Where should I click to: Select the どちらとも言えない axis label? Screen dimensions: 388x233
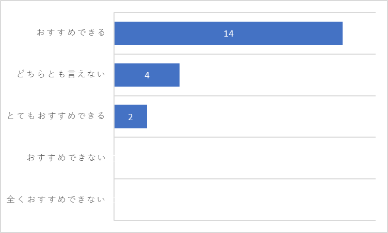click(x=61, y=74)
